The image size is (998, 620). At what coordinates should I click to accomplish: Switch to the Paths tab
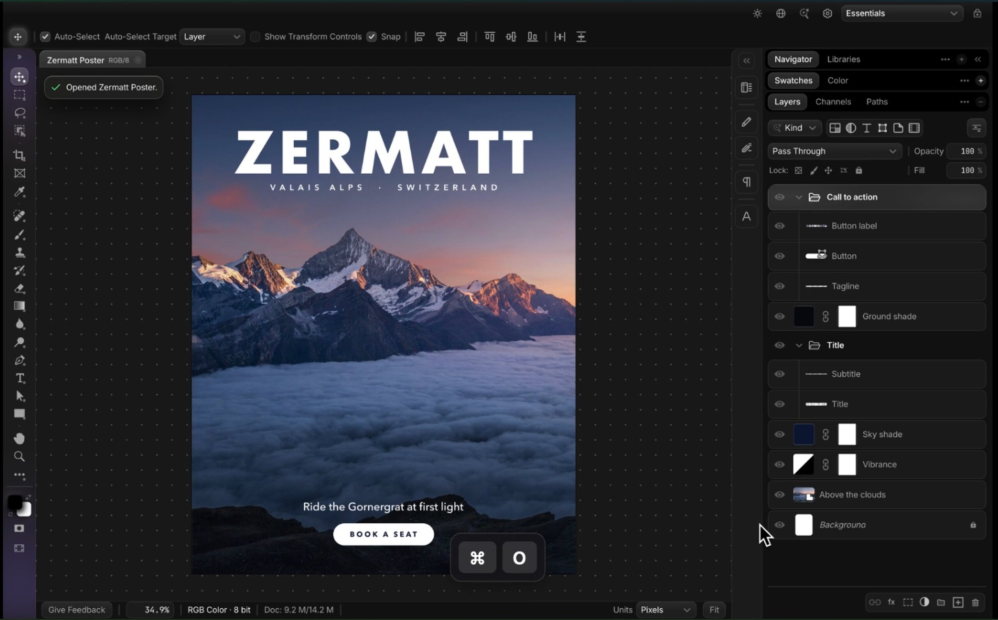[x=877, y=102]
